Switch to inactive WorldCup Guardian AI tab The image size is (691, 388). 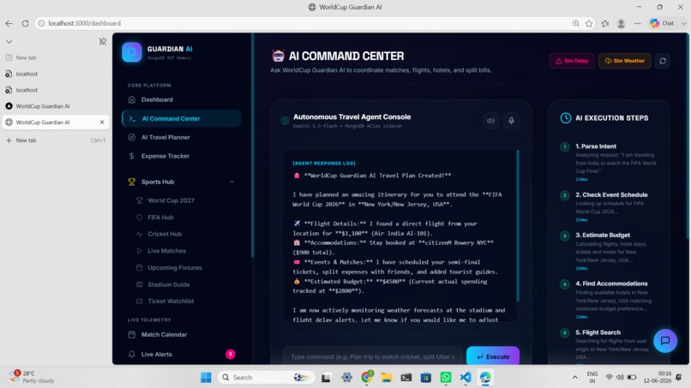point(56,106)
